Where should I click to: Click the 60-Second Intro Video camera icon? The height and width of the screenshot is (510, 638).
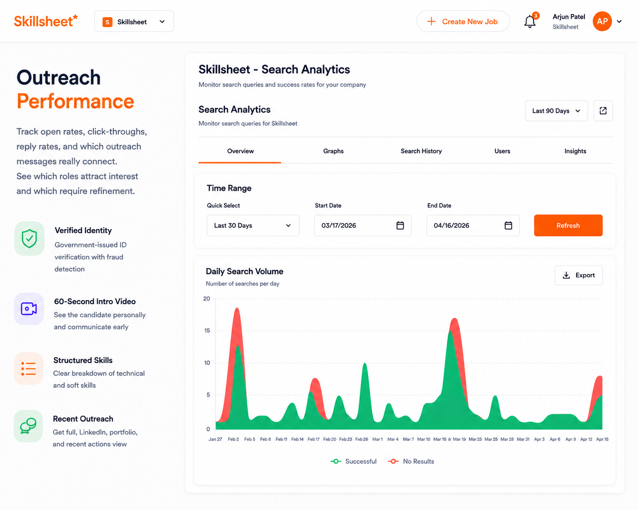(29, 309)
